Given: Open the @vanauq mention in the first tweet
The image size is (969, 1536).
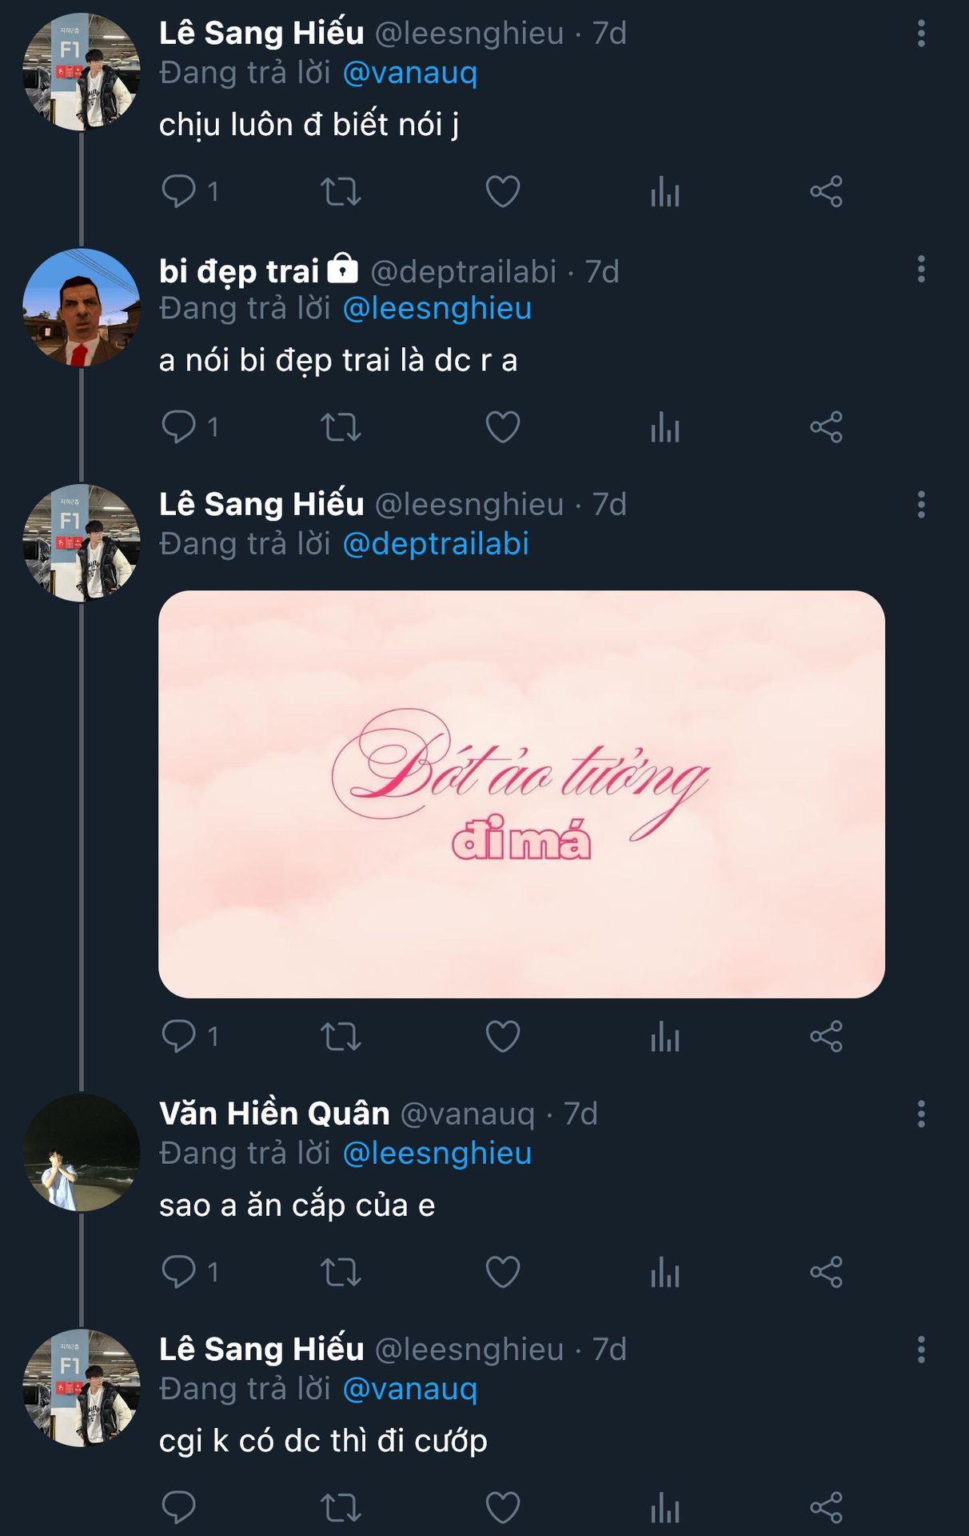Looking at the screenshot, I should click(409, 73).
